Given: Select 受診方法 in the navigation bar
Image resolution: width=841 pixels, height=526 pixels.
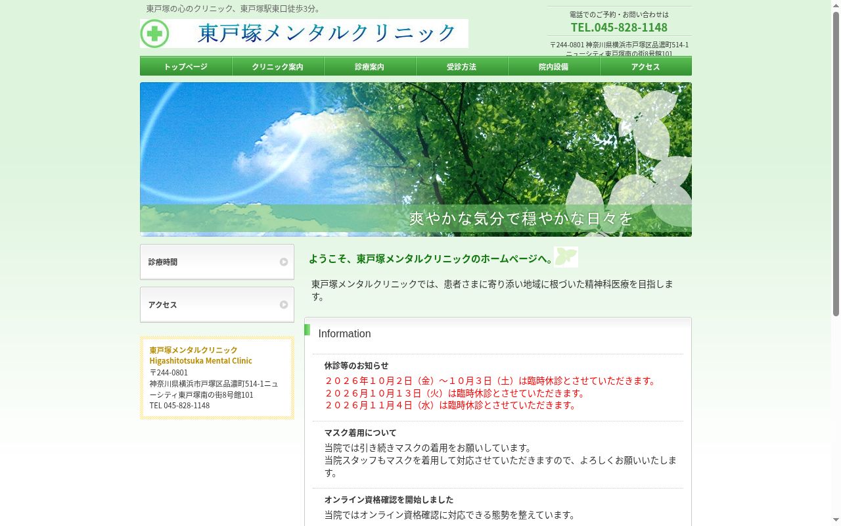Looking at the screenshot, I should tap(462, 66).
